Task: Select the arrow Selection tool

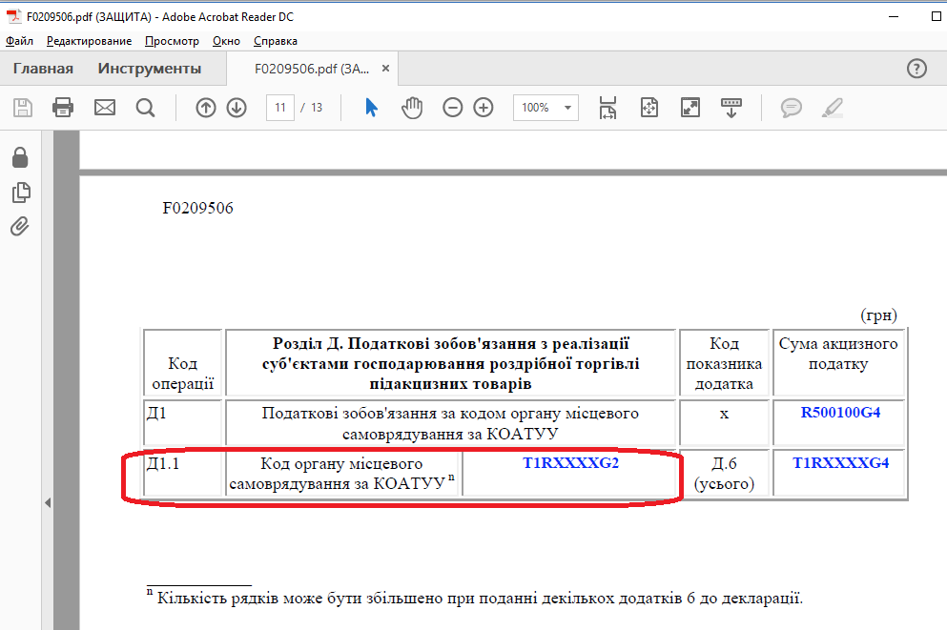Action: click(371, 108)
